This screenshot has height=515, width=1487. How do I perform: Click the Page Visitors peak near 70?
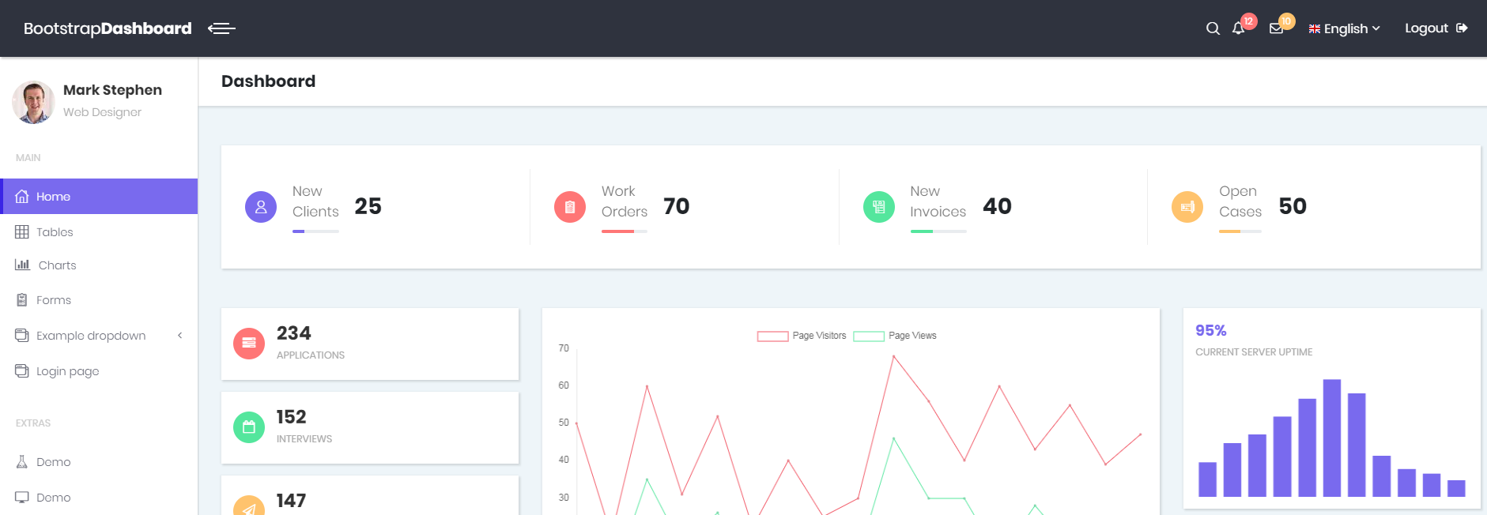[x=894, y=356]
